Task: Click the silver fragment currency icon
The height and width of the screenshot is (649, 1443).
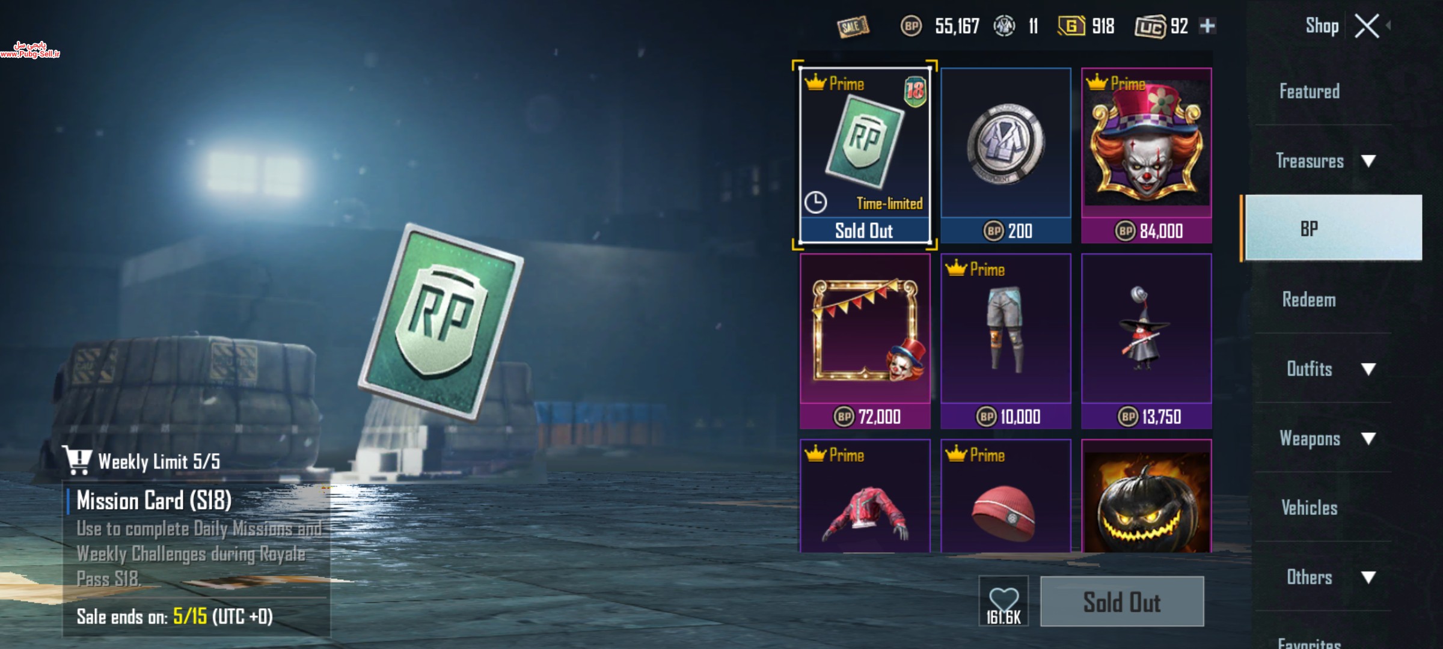Action: pyautogui.click(x=1004, y=26)
